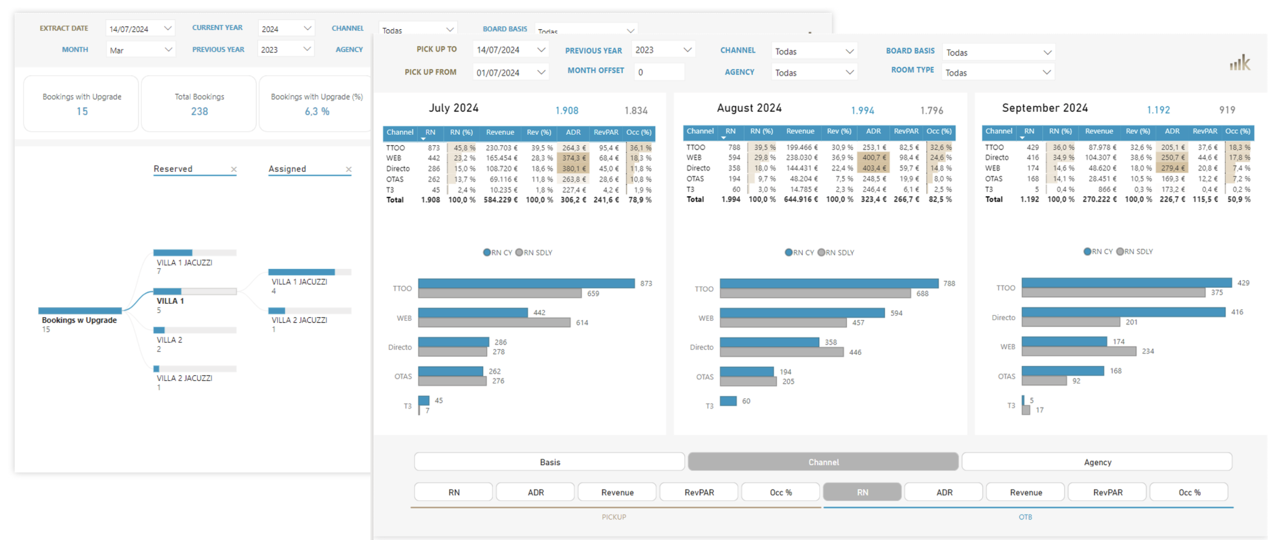Screen dimensions: 1280x540
Task: Select the PICKUP Occ % button
Action: pos(780,492)
